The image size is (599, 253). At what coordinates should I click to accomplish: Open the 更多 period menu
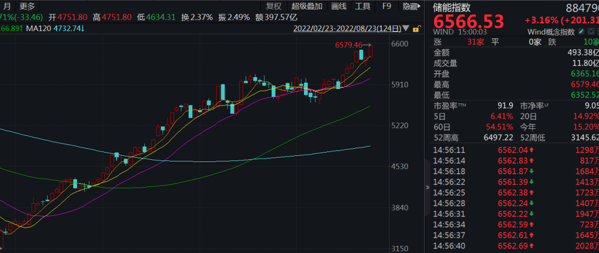[27, 7]
